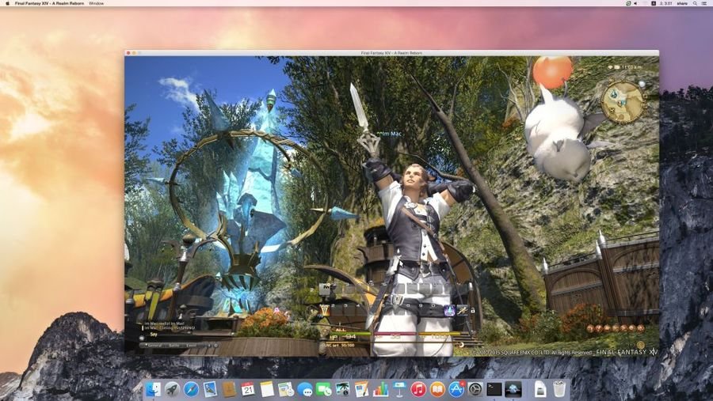Image resolution: width=713 pixels, height=401 pixels.
Task: Click the glowing skill icon on the right hotbar
Action: 449,311
